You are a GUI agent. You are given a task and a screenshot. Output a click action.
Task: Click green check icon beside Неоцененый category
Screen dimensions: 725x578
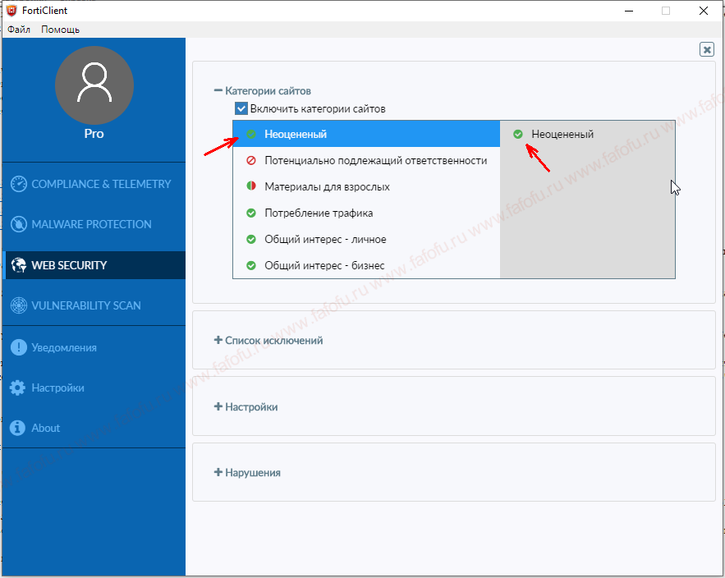coord(251,134)
